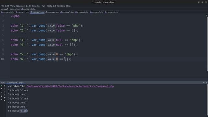
Task: Click '/usr/bin/php' in console output
Action: (17, 86)
